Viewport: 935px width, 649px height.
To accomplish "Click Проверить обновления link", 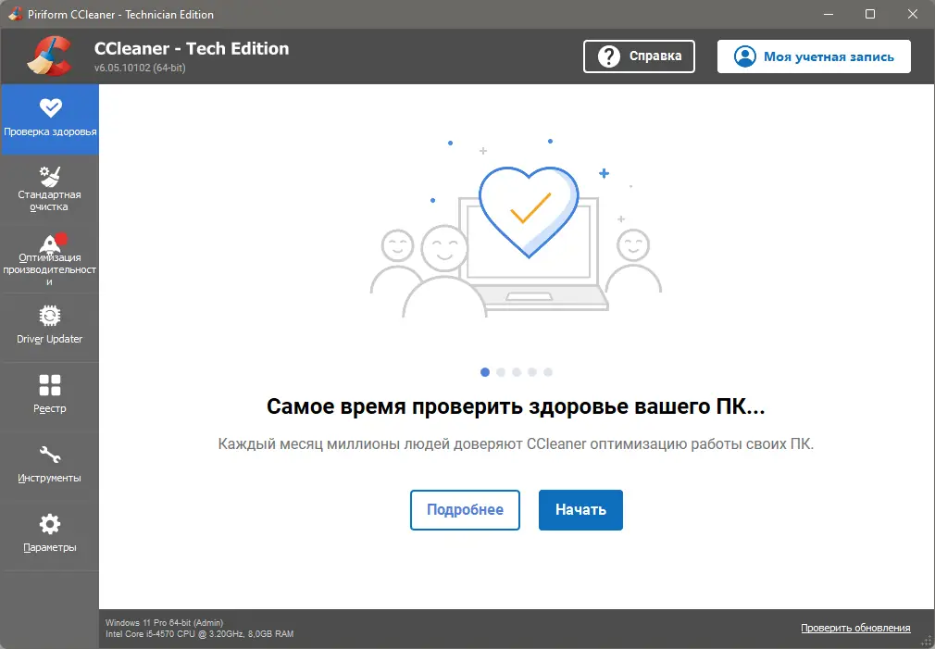I will tap(855, 627).
